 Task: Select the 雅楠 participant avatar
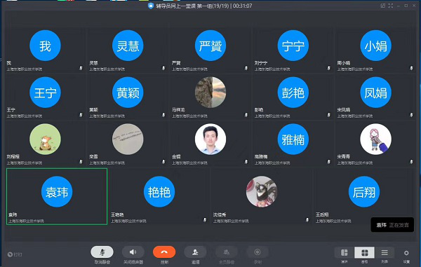pyautogui.click(x=293, y=139)
